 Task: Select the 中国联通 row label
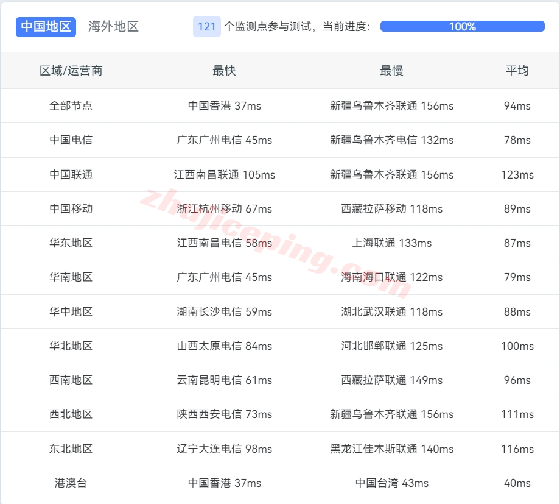click(71, 174)
